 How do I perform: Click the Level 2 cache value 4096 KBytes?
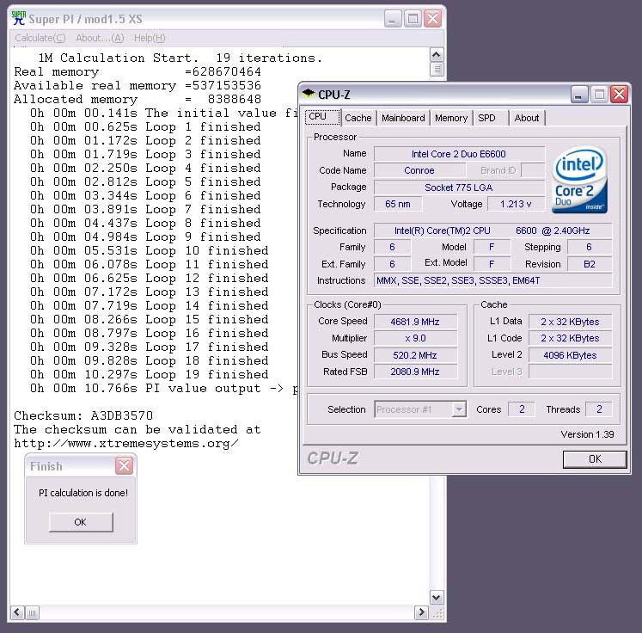[571, 355]
